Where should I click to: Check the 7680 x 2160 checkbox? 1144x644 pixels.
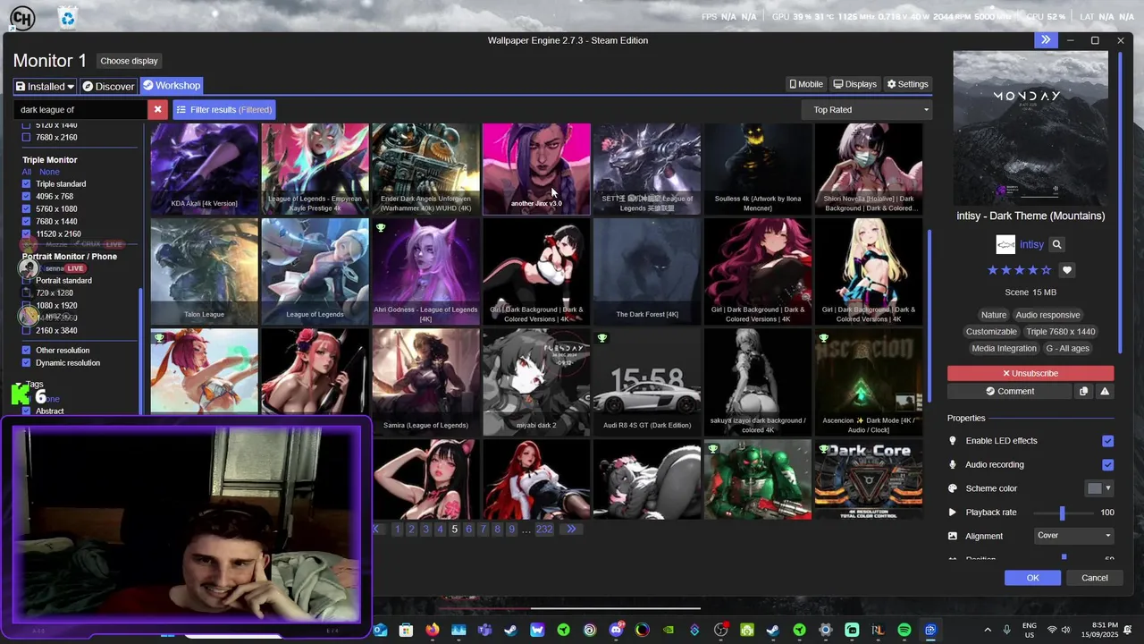point(26,138)
